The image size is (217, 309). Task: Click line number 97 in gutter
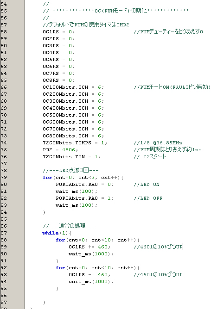point(4,303)
